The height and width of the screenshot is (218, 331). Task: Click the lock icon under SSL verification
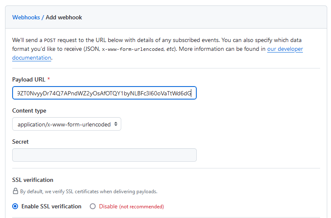pyautogui.click(x=15, y=191)
